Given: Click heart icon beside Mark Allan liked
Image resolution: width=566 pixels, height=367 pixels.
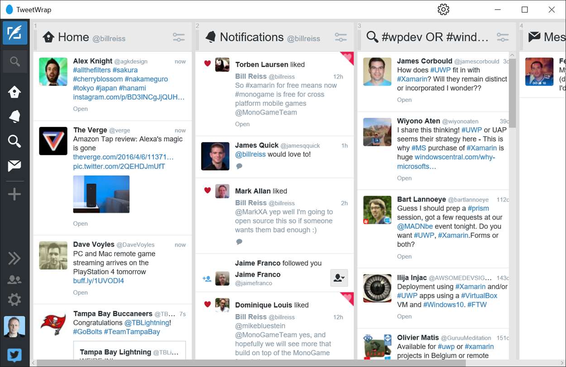Looking at the screenshot, I should pyautogui.click(x=207, y=190).
